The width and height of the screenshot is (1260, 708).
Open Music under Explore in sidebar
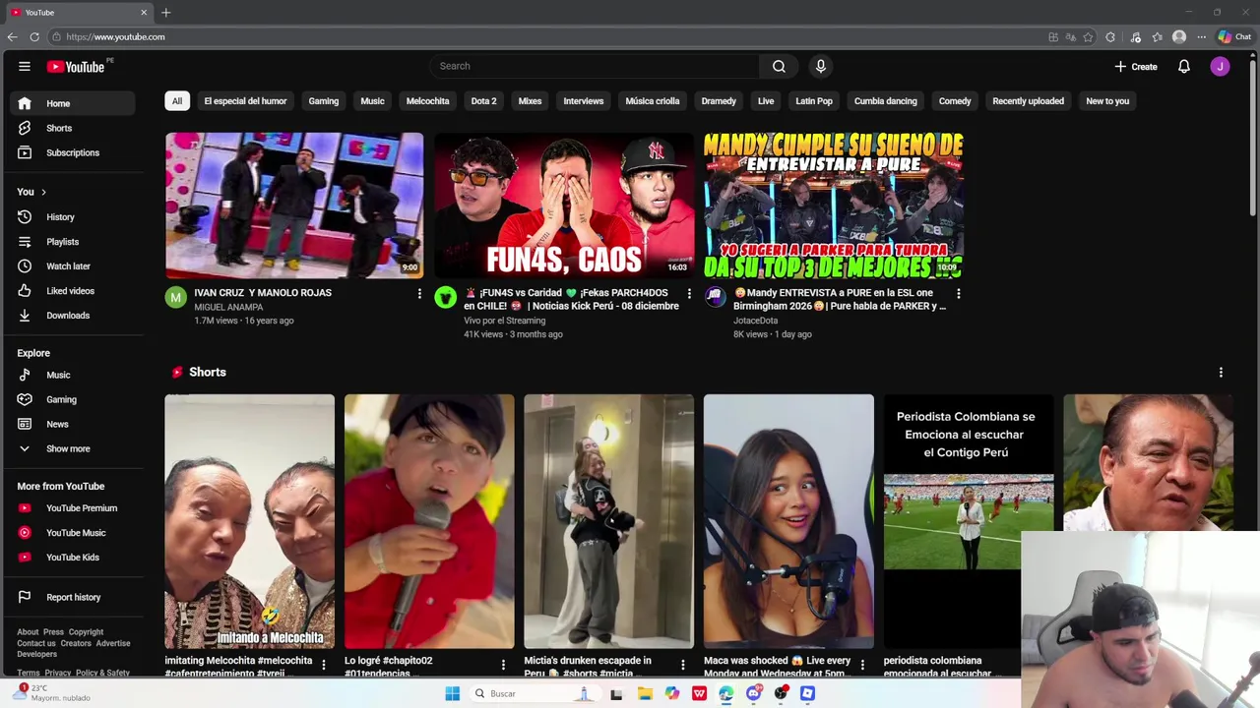tap(72, 375)
